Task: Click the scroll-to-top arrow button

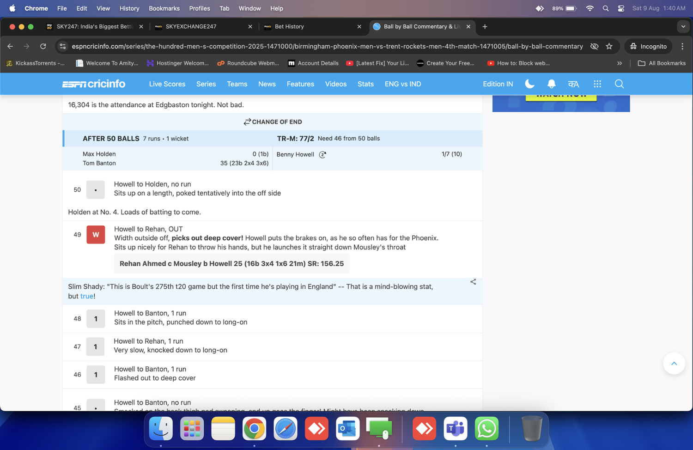Action: (x=674, y=364)
